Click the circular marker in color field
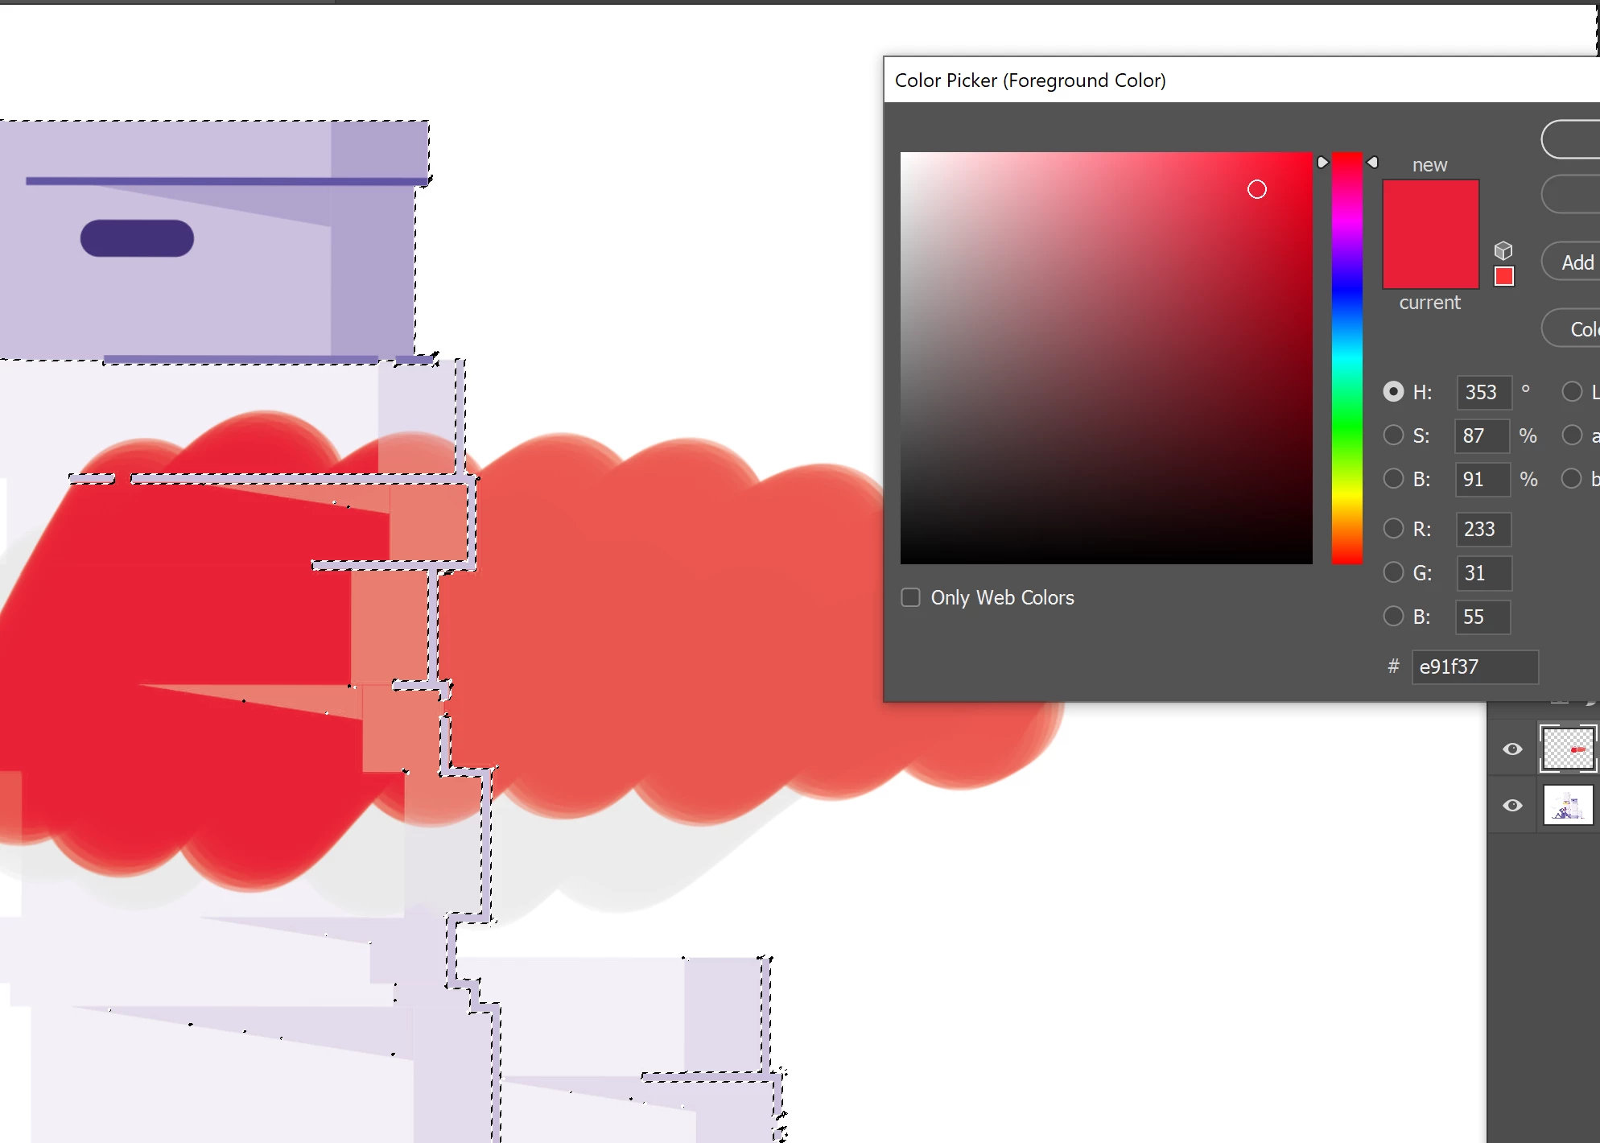 (1257, 189)
